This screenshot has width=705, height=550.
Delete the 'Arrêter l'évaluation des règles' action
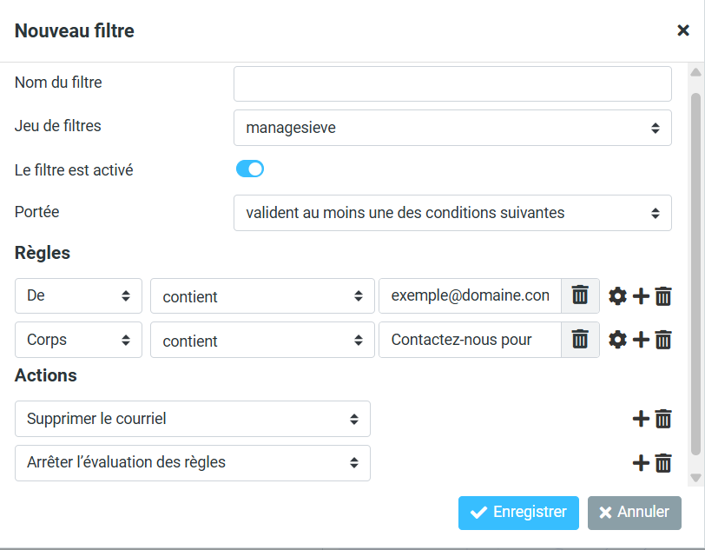[x=663, y=462]
